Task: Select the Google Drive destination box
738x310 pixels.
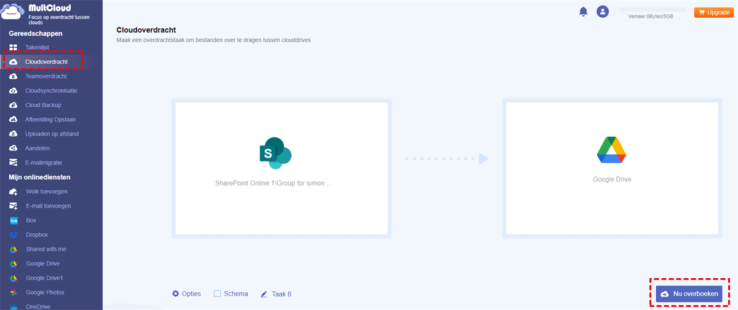Action: click(x=612, y=168)
